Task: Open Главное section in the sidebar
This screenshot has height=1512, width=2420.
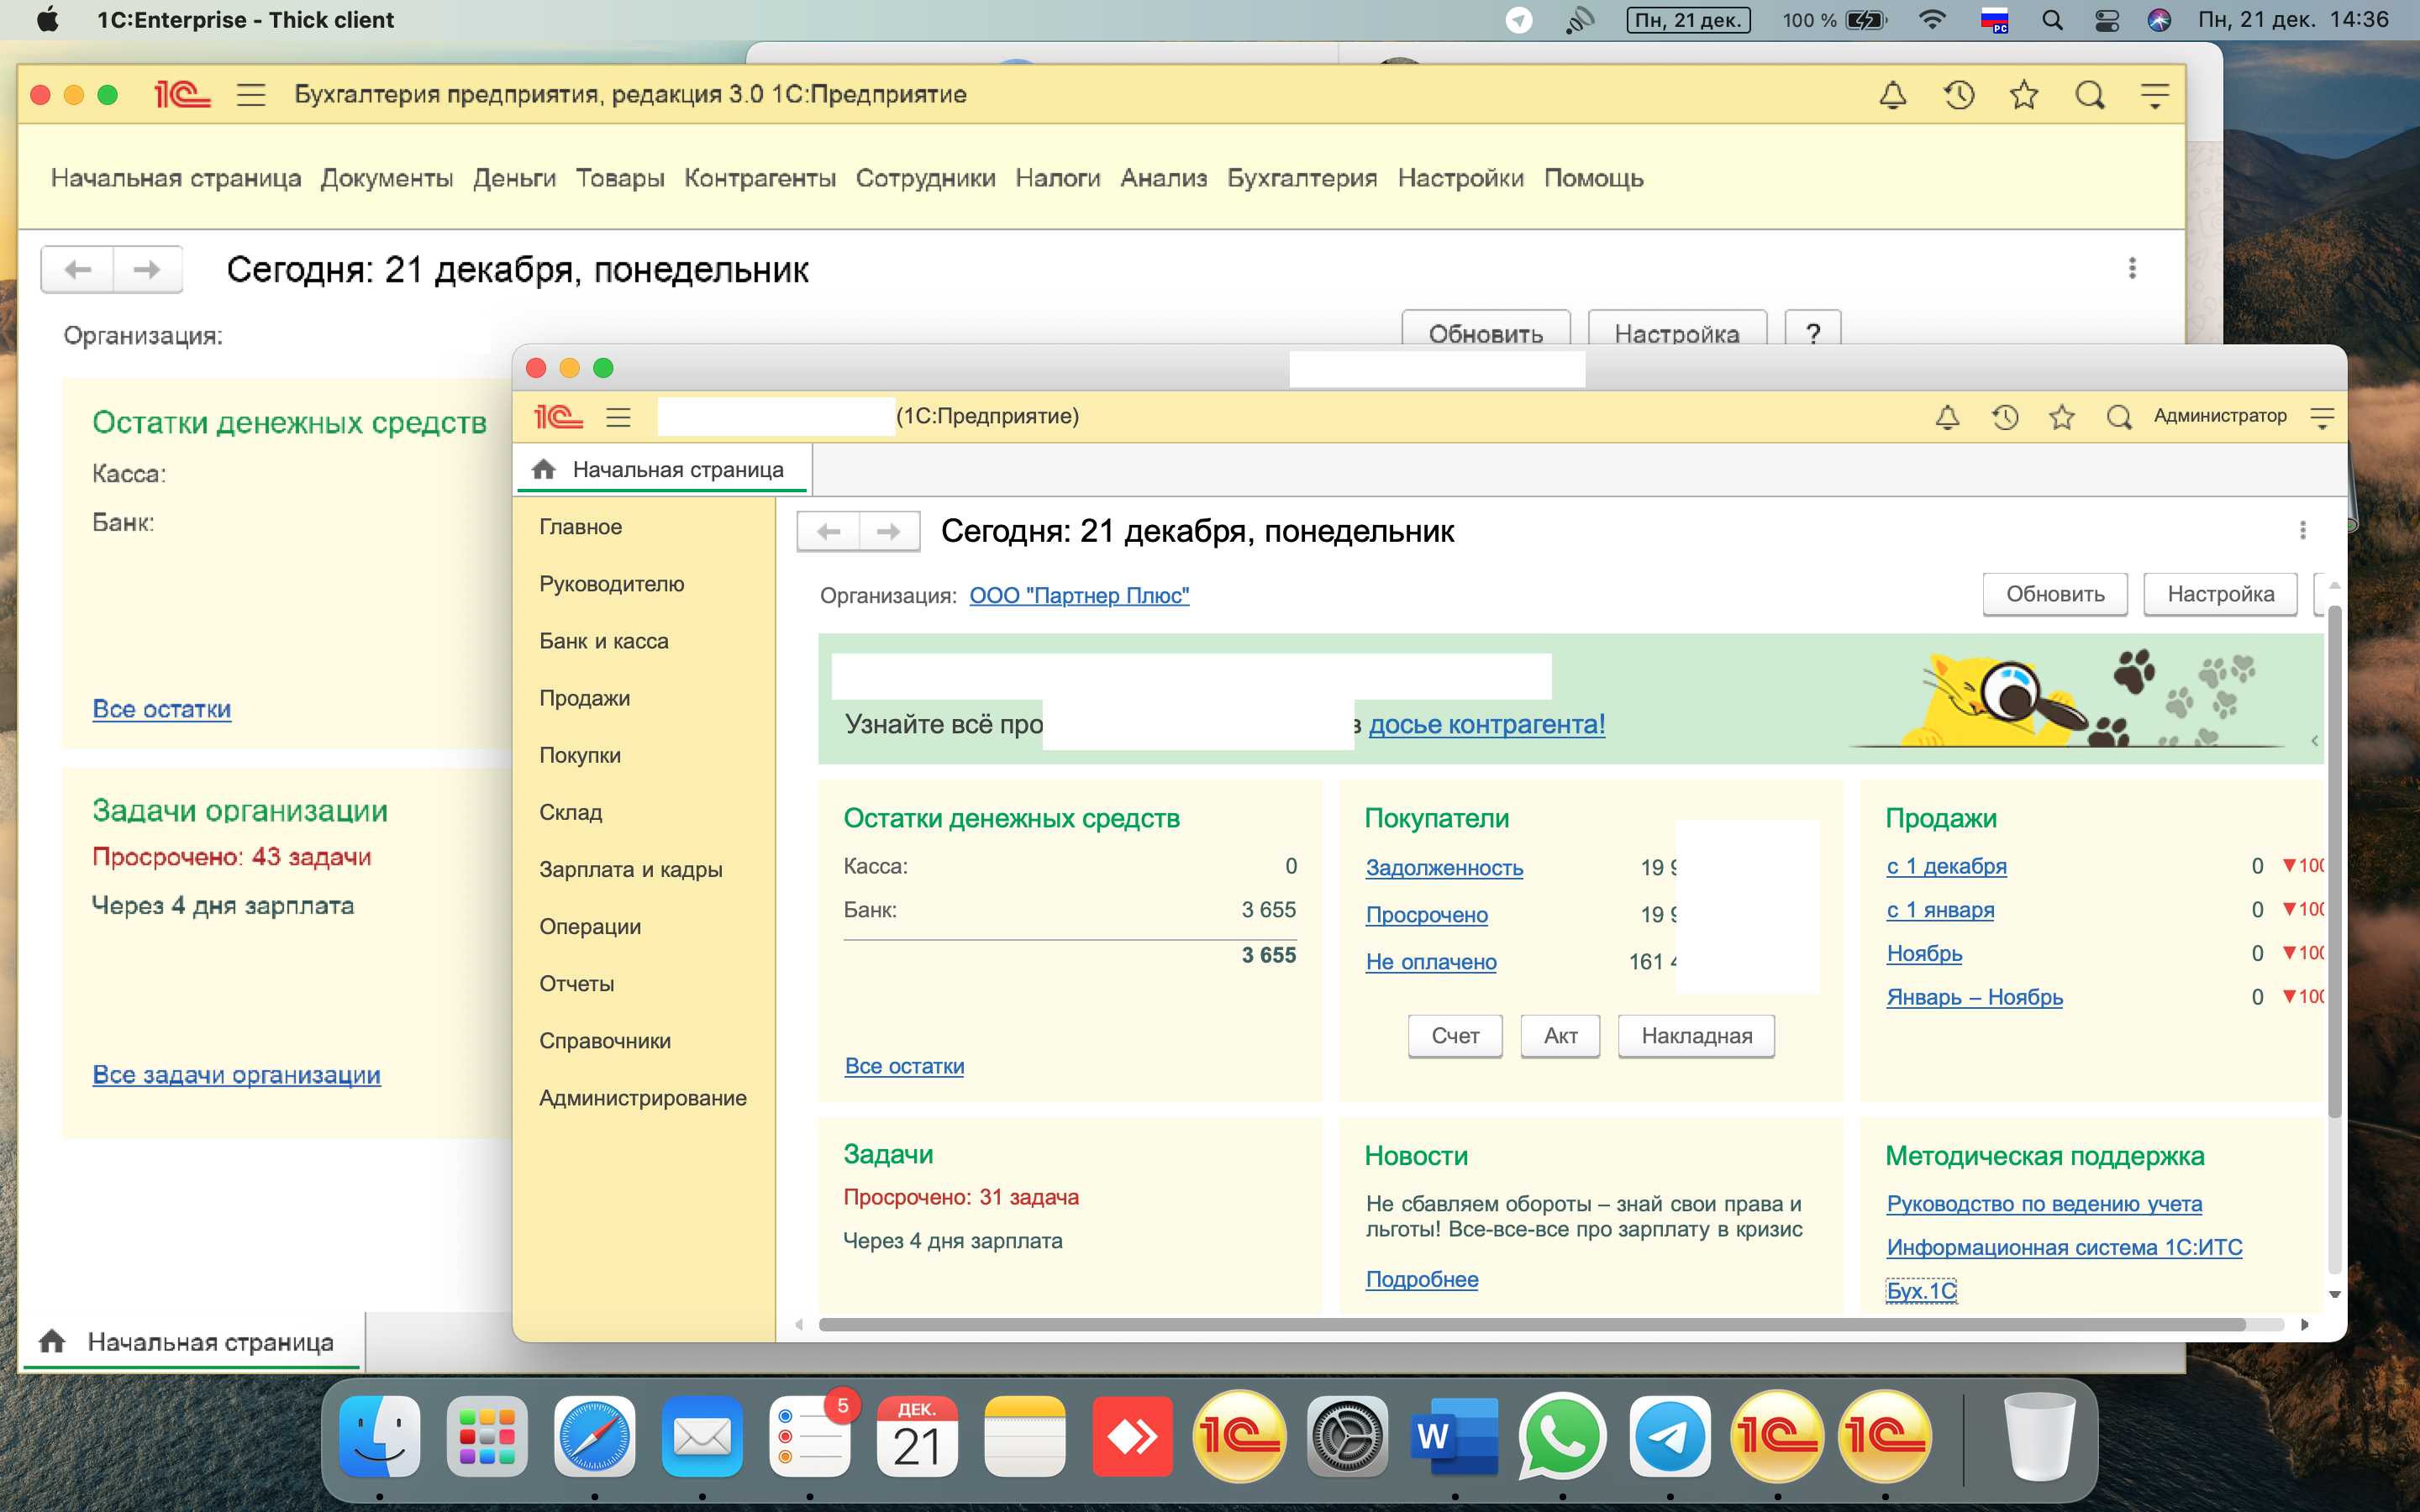Action: coord(580,527)
